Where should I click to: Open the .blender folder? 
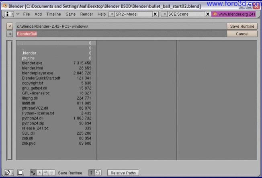[x=56, y=53]
